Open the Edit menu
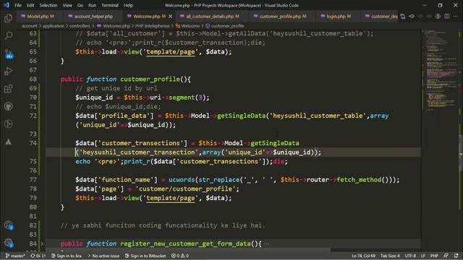Screen dimensions: 463x260 [x=30, y=5]
